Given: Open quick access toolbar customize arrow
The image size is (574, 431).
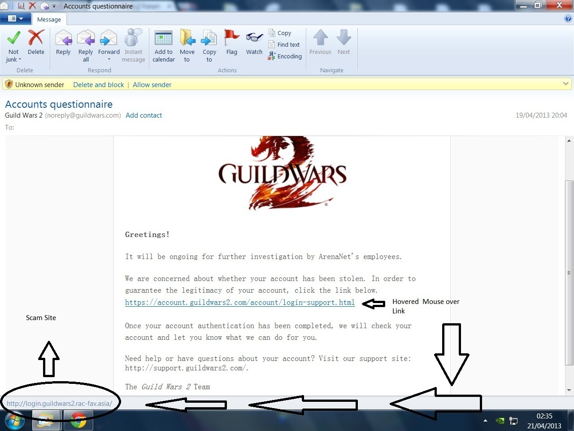Looking at the screenshot, I should pos(54,6).
